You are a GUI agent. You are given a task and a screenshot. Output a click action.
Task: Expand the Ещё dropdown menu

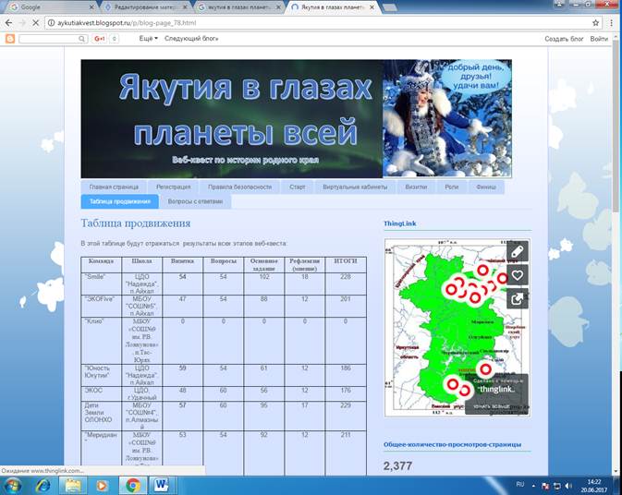149,39
